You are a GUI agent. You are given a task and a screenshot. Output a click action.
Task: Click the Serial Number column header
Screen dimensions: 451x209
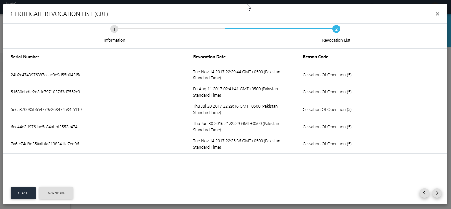point(25,57)
